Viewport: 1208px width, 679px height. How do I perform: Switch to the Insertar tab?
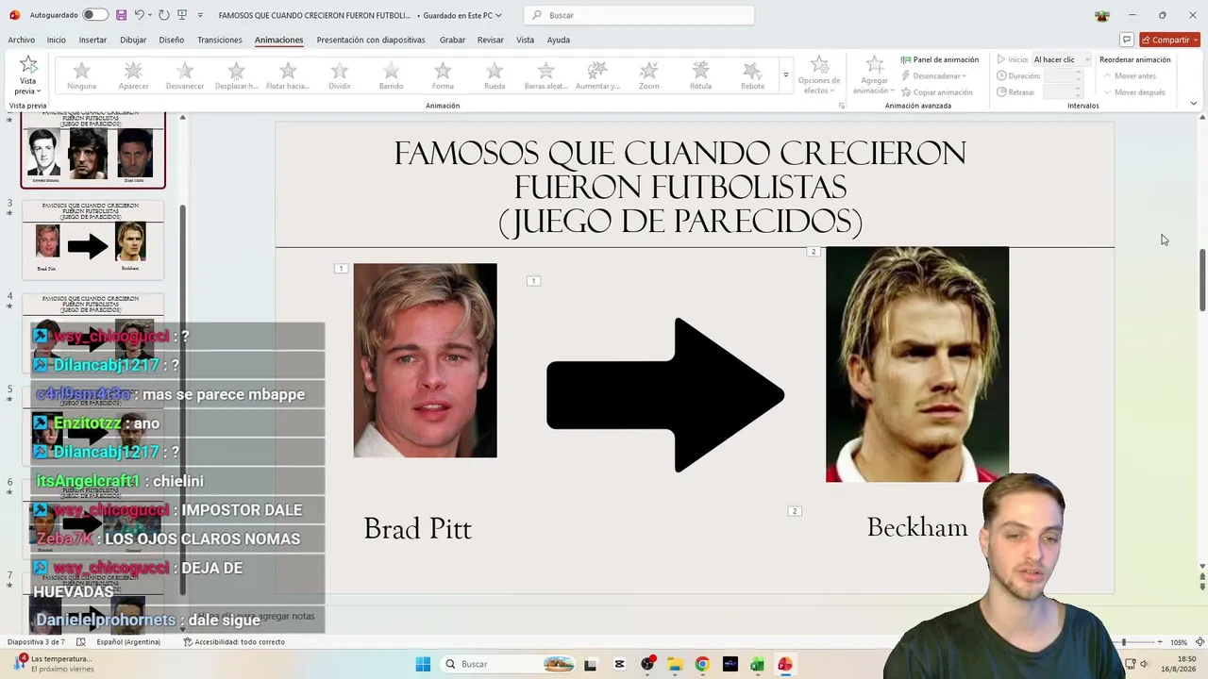tap(92, 40)
